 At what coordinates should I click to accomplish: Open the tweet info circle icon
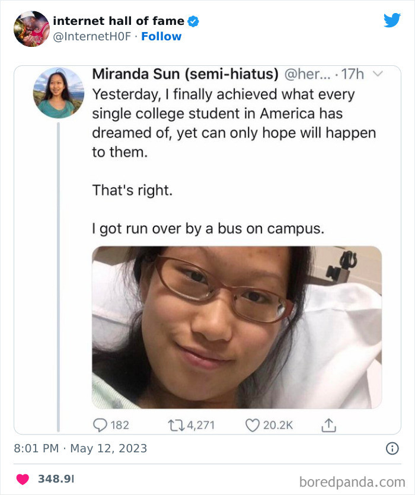coord(392,448)
